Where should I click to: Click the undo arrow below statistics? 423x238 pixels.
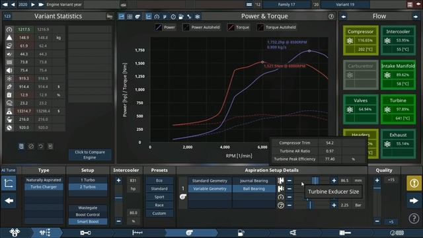coord(40,146)
